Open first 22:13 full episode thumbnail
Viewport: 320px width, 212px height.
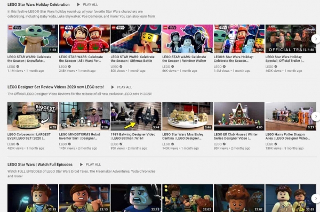(x=33, y=198)
